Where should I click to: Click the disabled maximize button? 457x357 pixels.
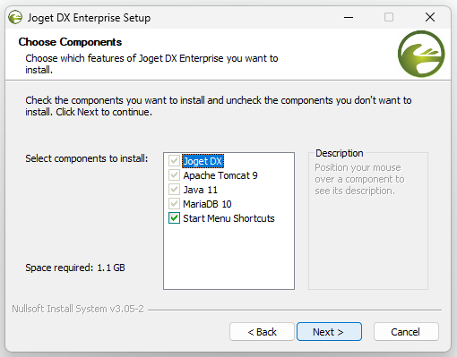point(389,17)
